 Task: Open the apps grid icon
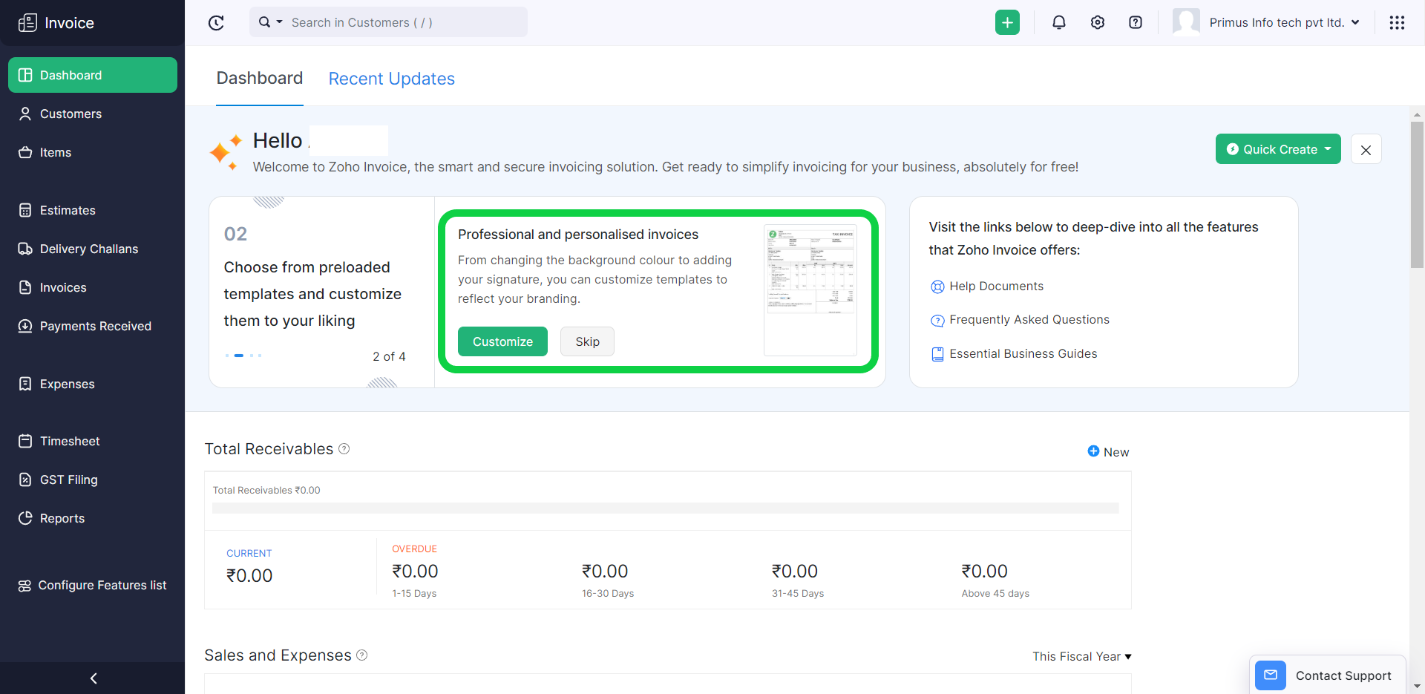(x=1397, y=22)
